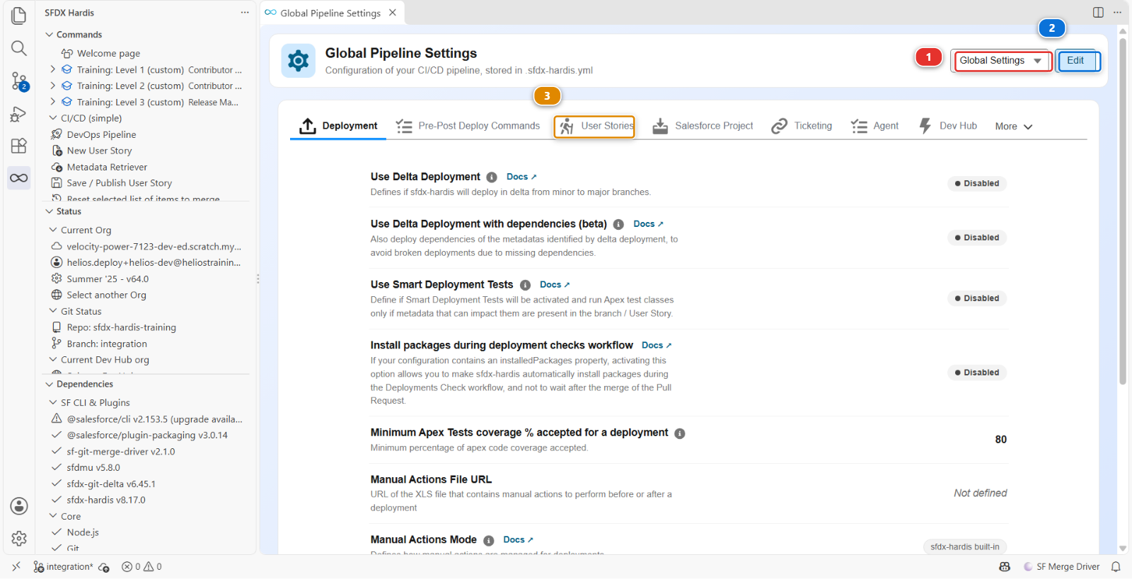Open editor More Actions ellipsis
The image size is (1132, 579).
(x=1117, y=13)
